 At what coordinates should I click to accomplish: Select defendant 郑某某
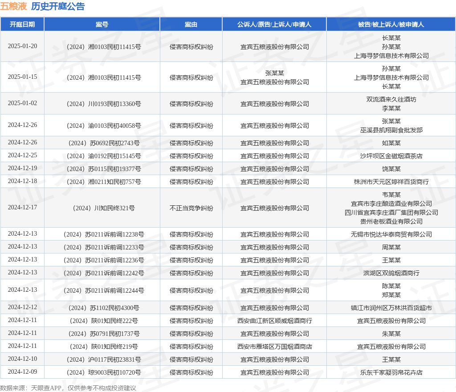(x=391, y=295)
